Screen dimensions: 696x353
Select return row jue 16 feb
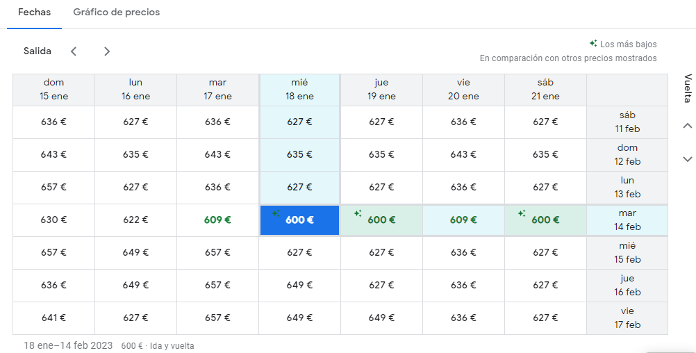pyautogui.click(x=627, y=285)
